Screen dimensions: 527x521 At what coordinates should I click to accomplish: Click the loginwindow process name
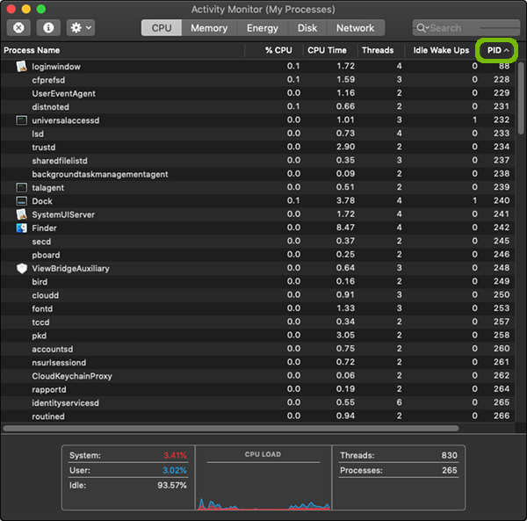point(56,67)
